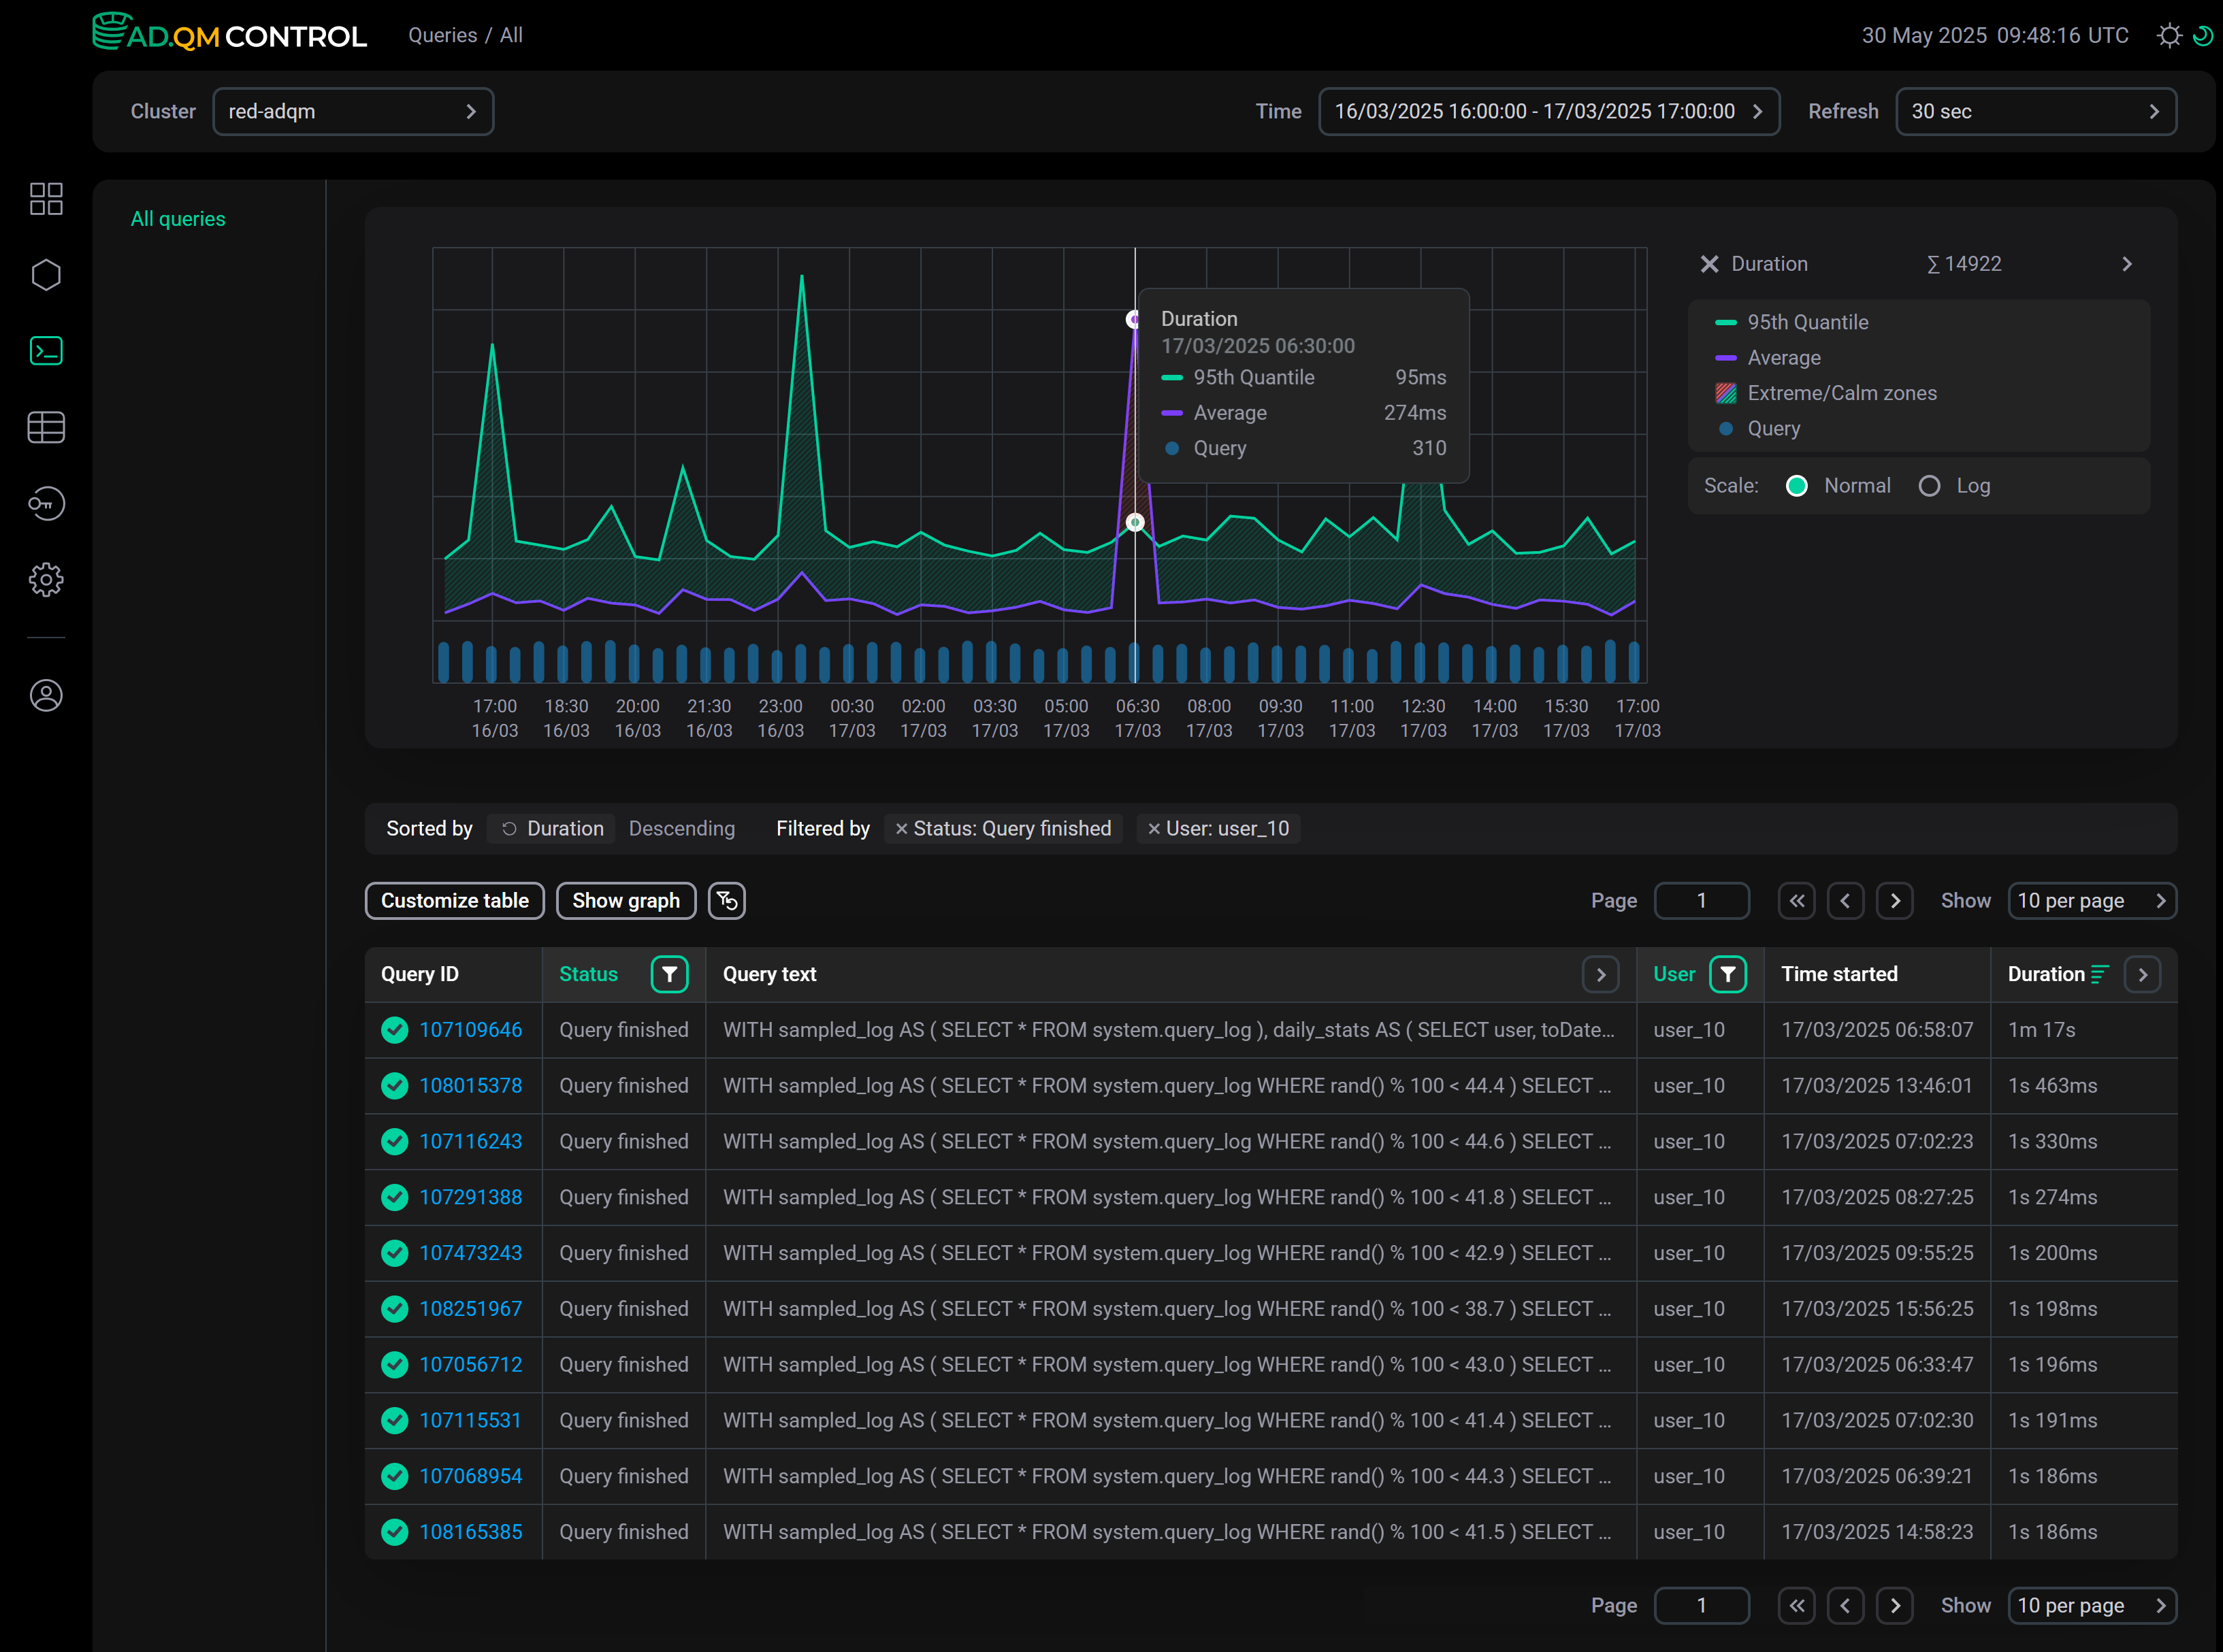Open the dashboard grid icon in sidebar

46,199
